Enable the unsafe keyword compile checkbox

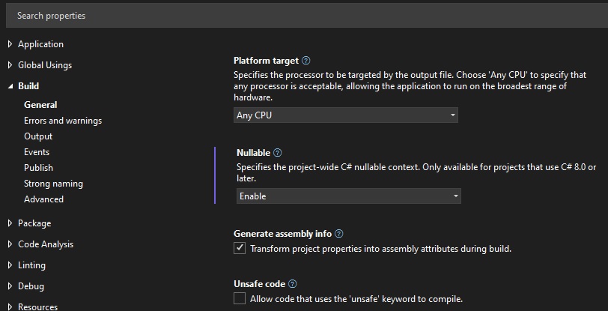click(x=240, y=298)
